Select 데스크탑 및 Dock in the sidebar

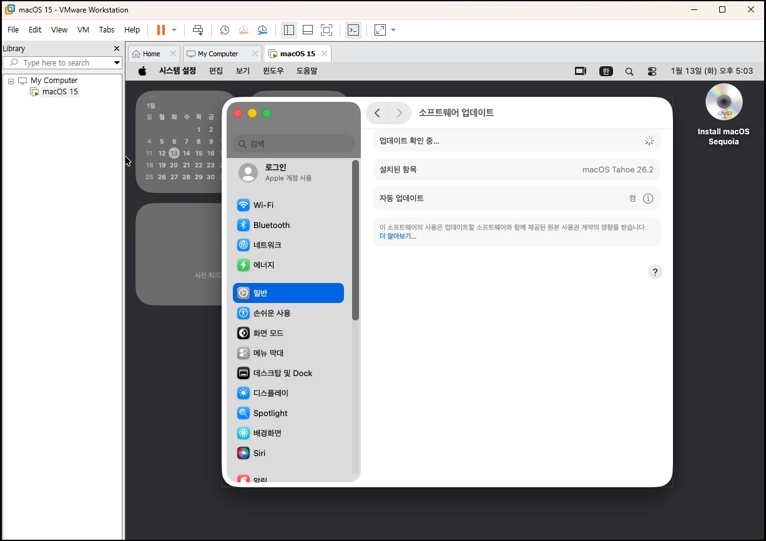288,373
